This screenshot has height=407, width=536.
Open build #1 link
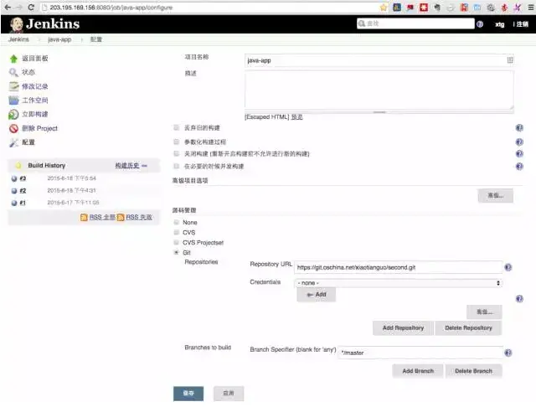[23, 203]
